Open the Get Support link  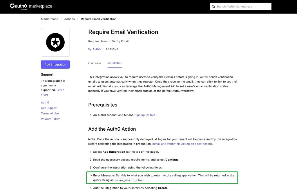[49, 108]
